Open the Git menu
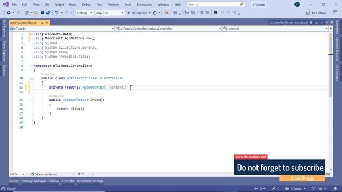 pyautogui.click(x=46, y=5)
